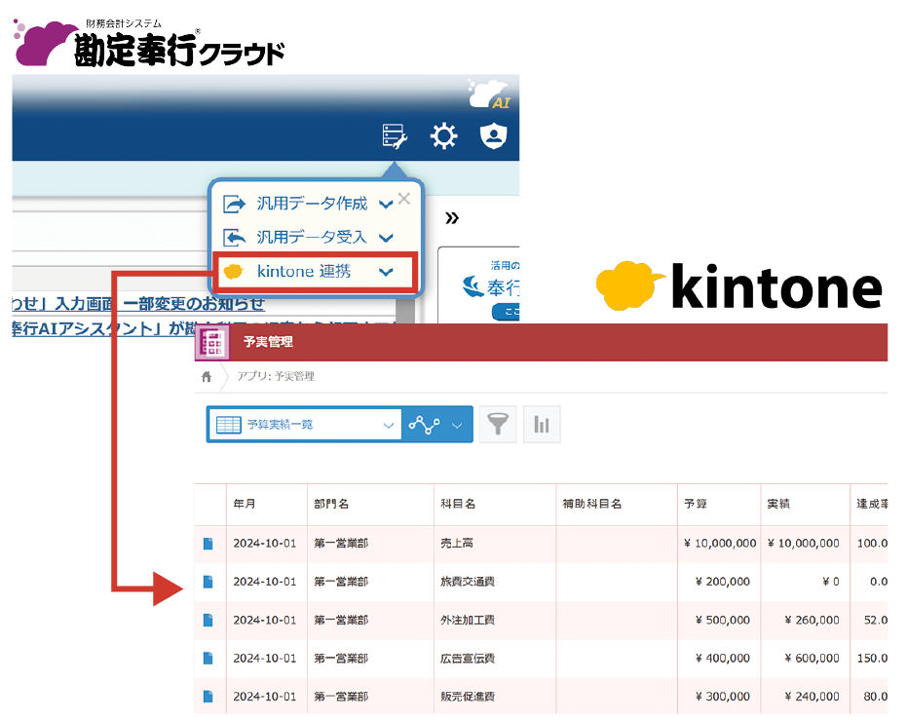Open the filter funnel icon

pyautogui.click(x=498, y=424)
